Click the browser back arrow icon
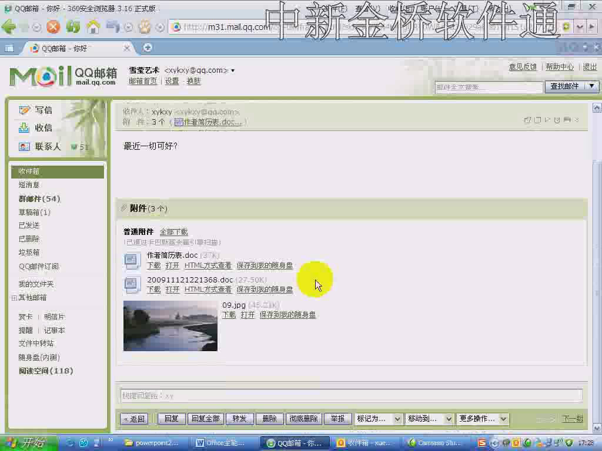This screenshot has height=451, width=602. 9,26
